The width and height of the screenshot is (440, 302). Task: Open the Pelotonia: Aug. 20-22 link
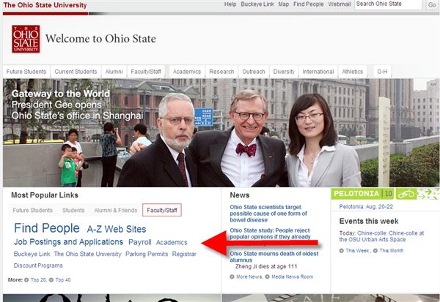point(366,206)
